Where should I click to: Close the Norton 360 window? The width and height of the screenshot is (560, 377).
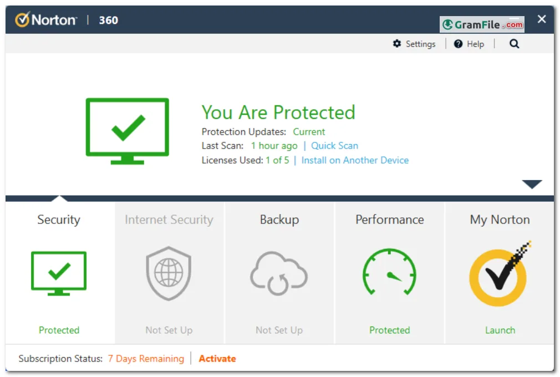click(542, 19)
